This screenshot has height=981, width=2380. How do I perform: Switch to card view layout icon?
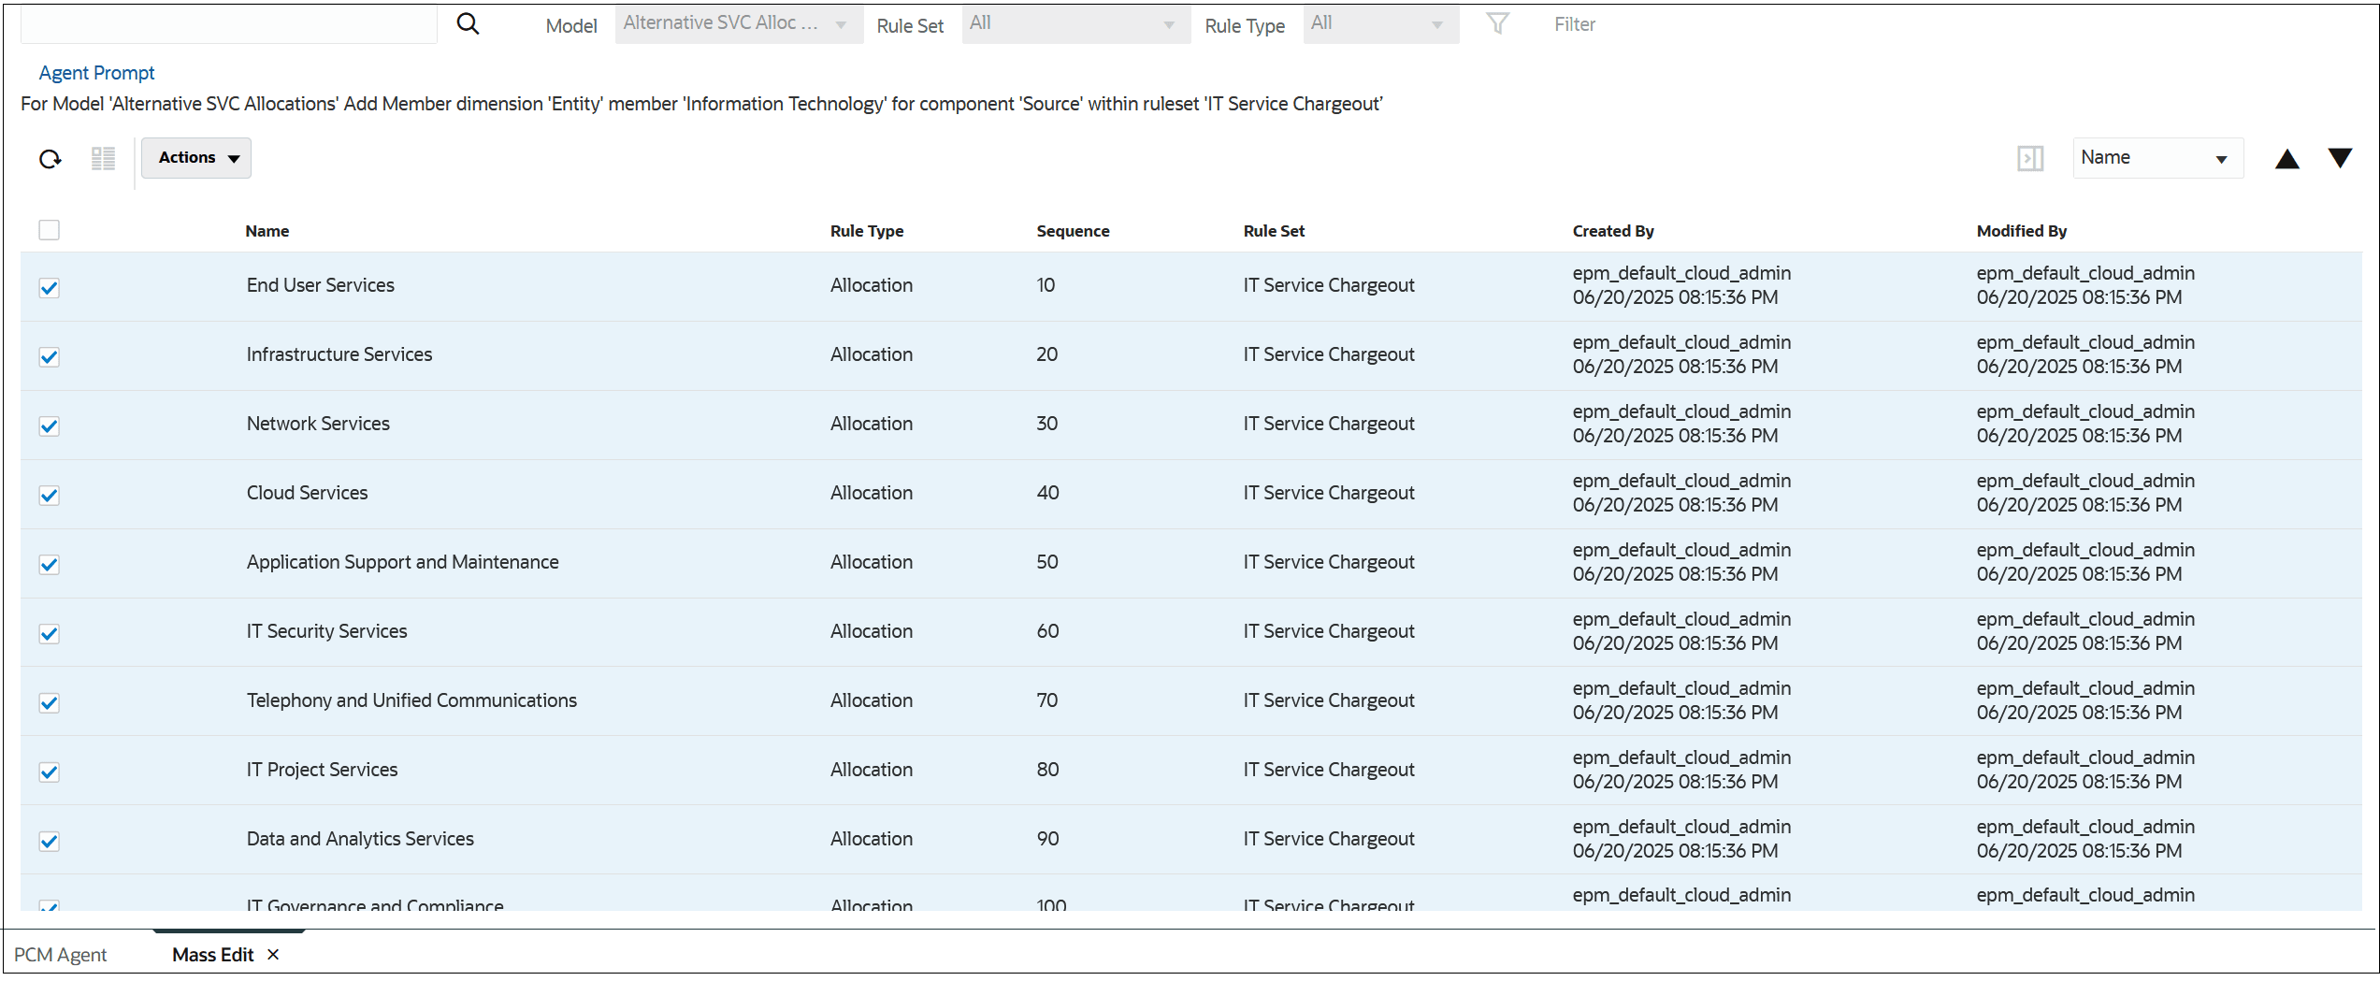pos(103,158)
